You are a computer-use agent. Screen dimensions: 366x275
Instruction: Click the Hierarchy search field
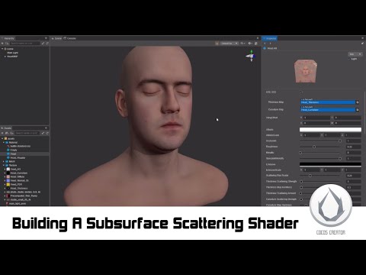tap(24, 44)
